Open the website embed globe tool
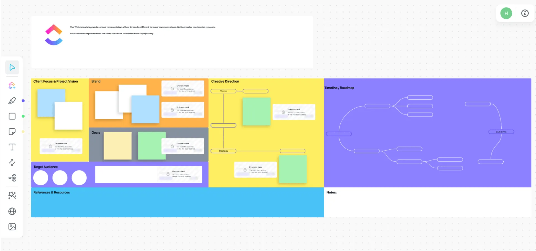Image resolution: width=536 pixels, height=251 pixels. click(12, 211)
